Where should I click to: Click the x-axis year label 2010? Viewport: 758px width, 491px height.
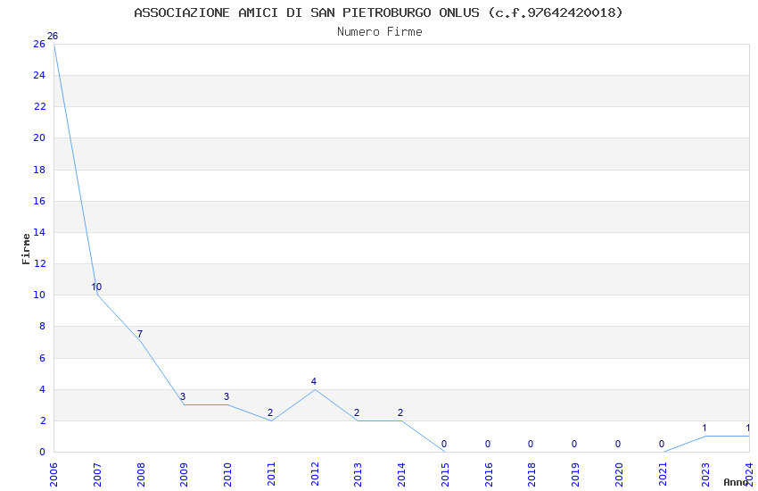227,475
